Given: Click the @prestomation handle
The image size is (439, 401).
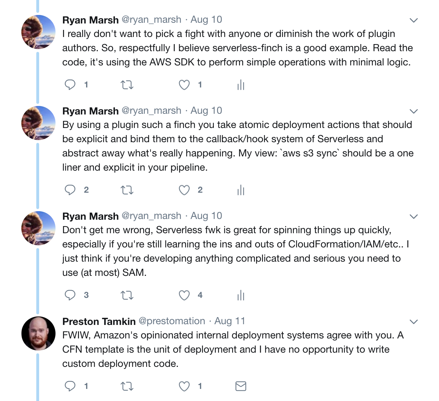Looking at the screenshot, I should point(172,321).
